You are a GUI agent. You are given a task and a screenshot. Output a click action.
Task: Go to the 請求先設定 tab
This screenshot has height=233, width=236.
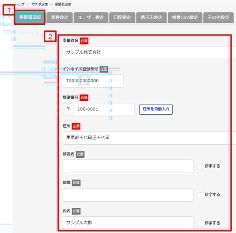click(x=151, y=17)
